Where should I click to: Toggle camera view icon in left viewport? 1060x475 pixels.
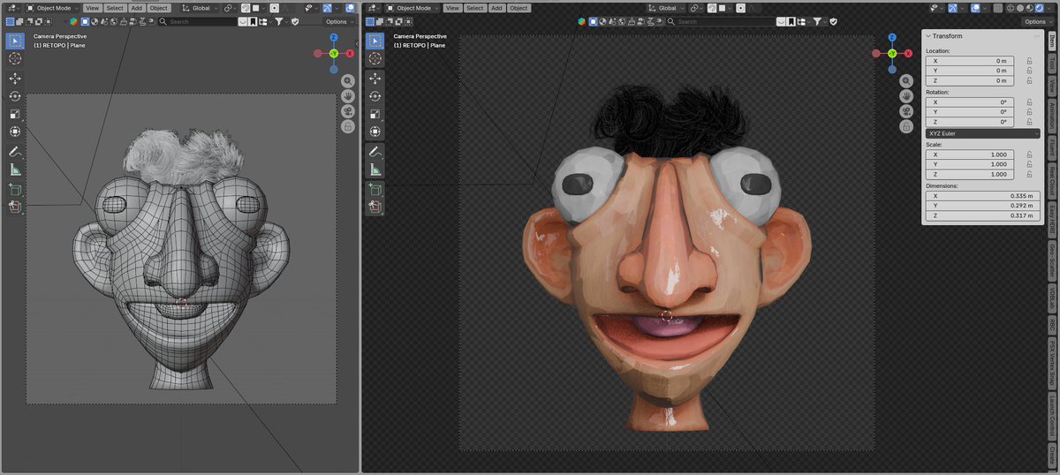(349, 111)
